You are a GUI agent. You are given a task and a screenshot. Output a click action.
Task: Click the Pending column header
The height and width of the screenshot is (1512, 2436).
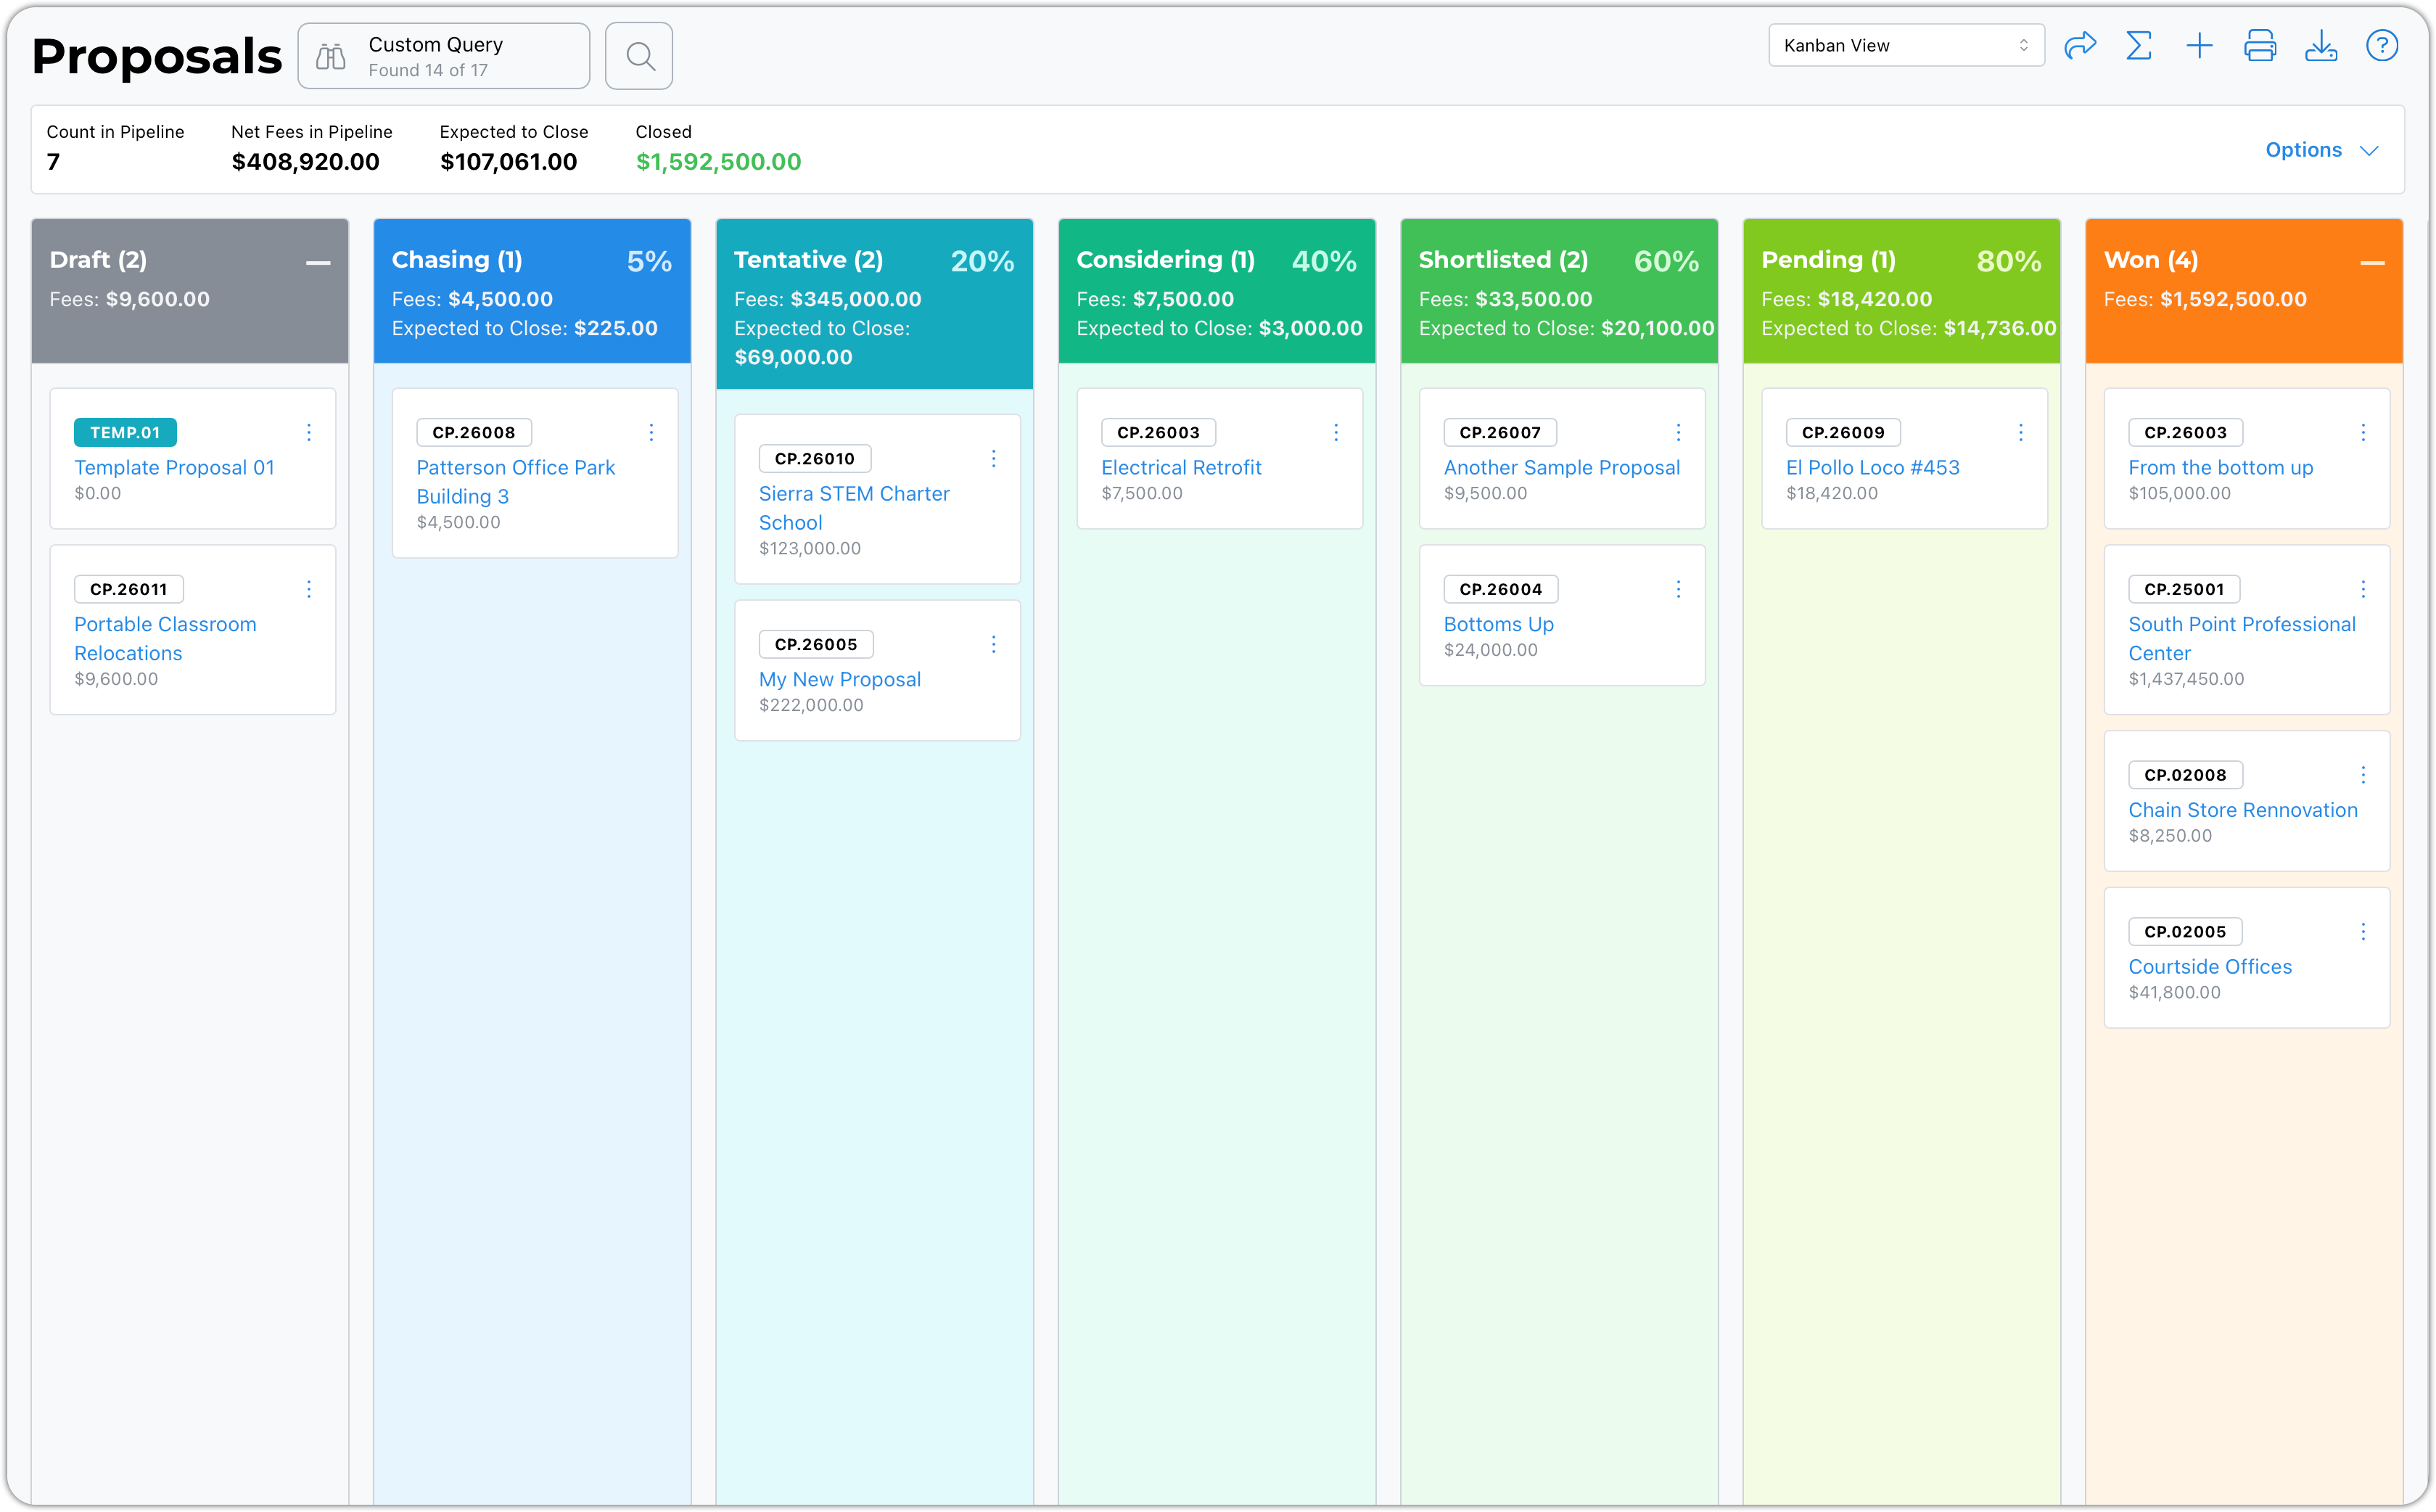pyautogui.click(x=1901, y=291)
